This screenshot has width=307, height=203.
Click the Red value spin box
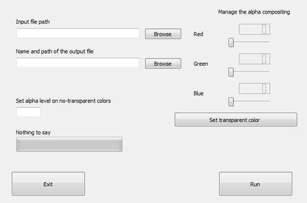tap(250, 29)
